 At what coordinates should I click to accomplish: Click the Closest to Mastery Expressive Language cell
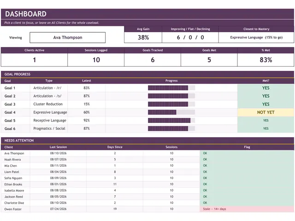coord(256,37)
